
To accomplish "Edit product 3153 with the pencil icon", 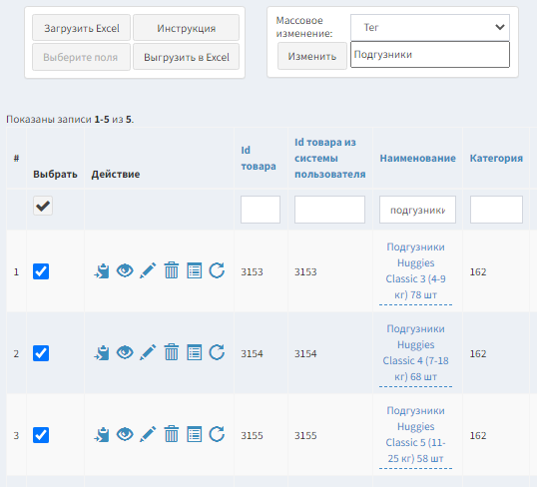I will click(148, 270).
